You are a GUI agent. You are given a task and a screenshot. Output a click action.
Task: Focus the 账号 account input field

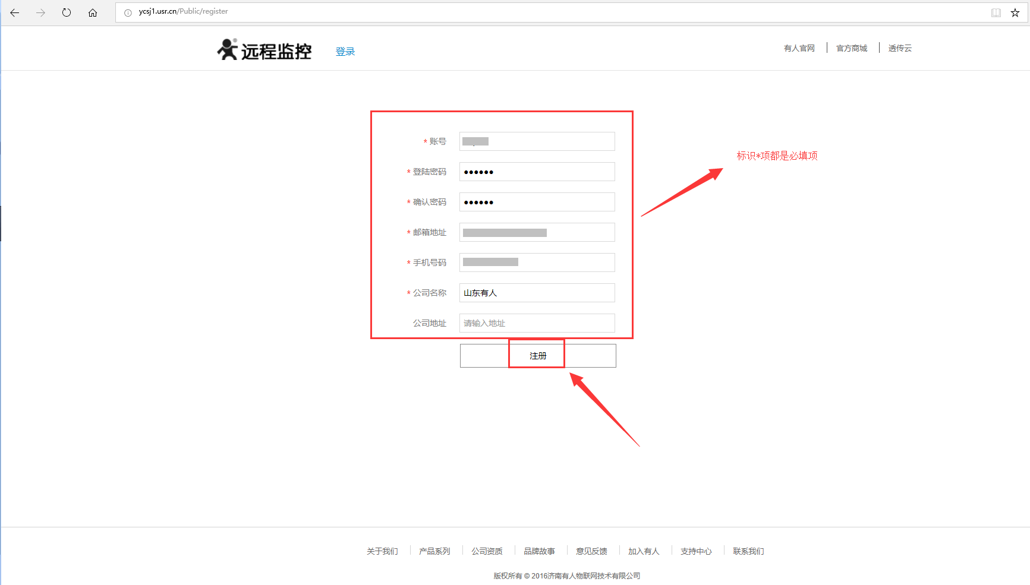point(537,141)
